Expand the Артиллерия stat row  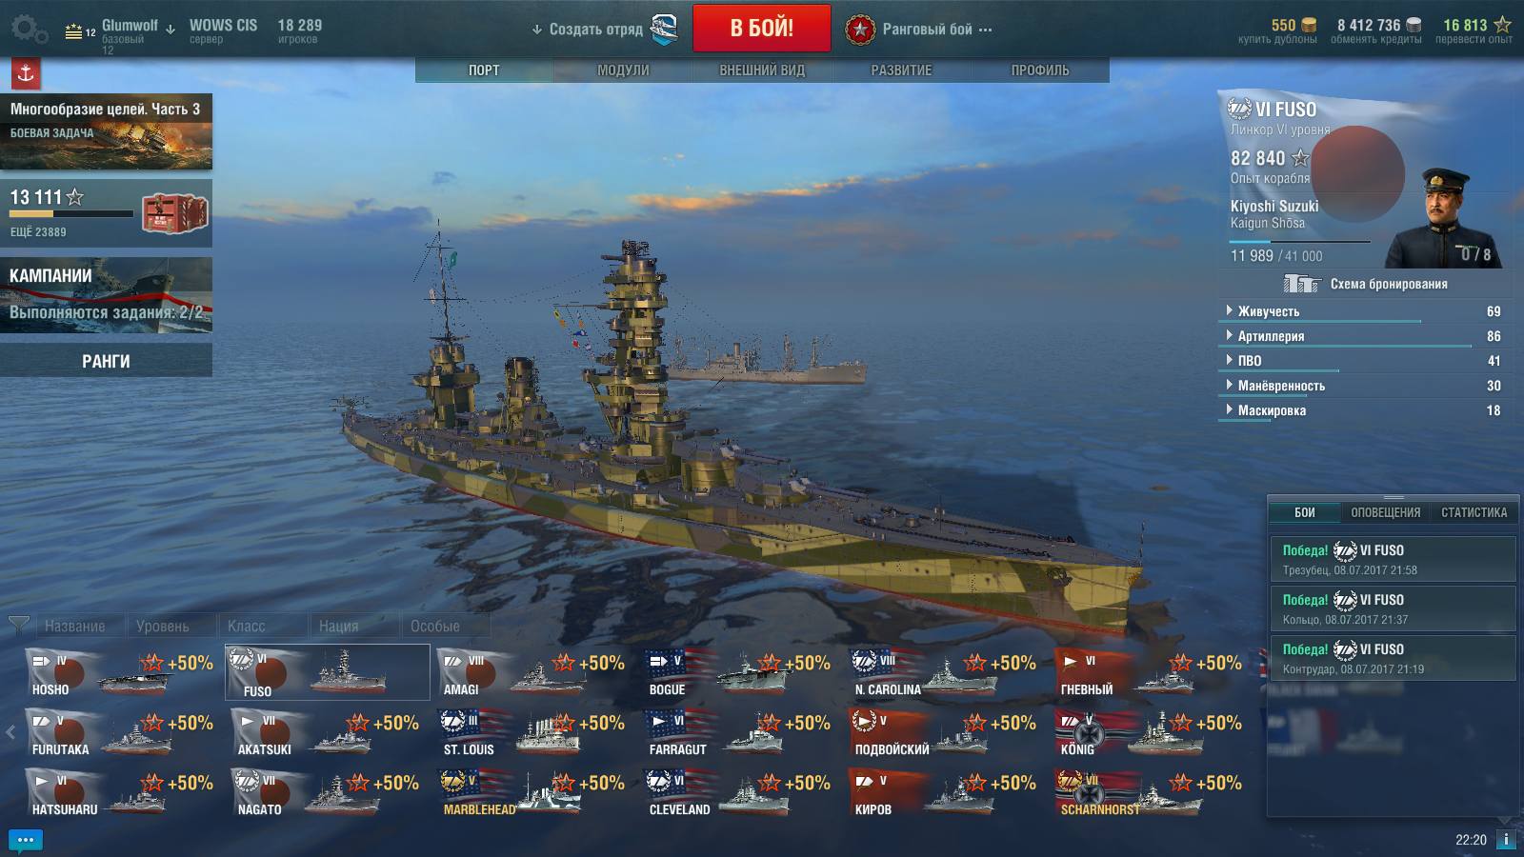pos(1363,336)
